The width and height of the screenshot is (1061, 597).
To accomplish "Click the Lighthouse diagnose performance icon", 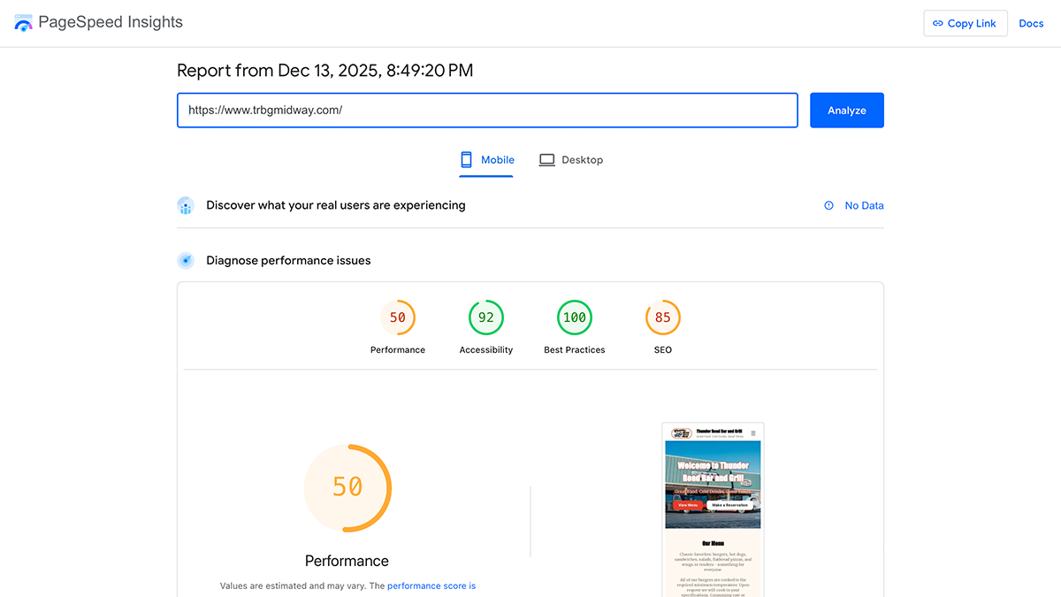I will (x=186, y=260).
